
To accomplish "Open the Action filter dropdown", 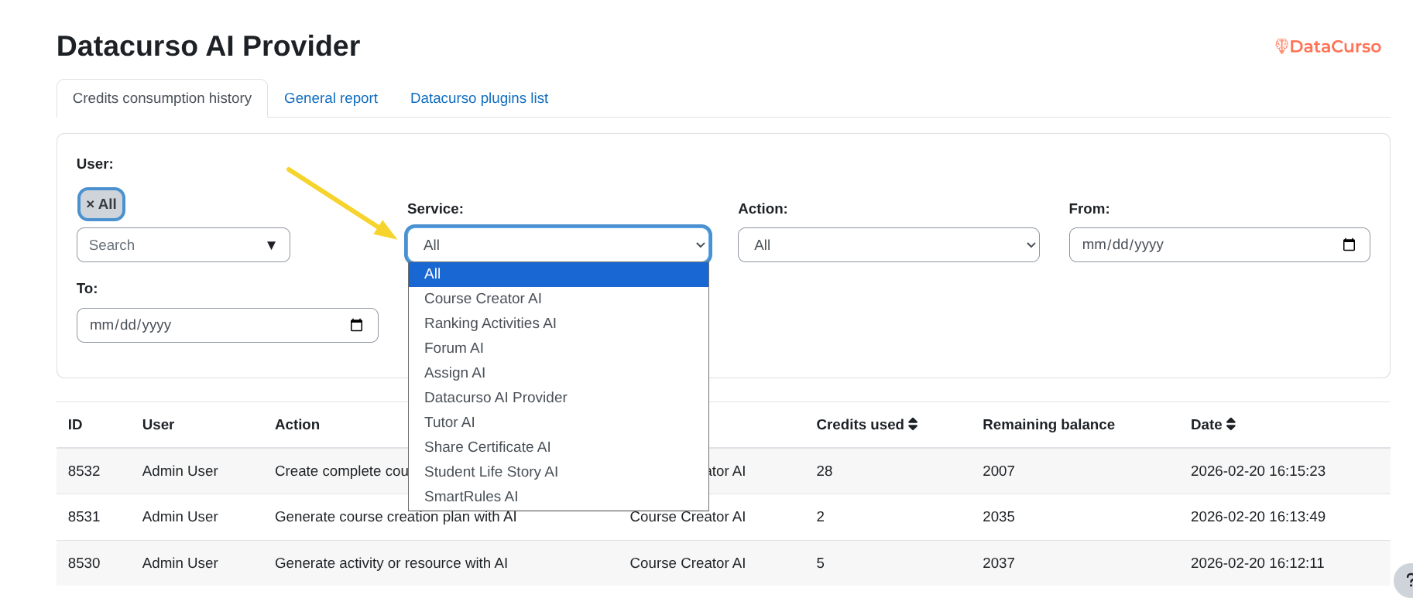I will [x=888, y=245].
